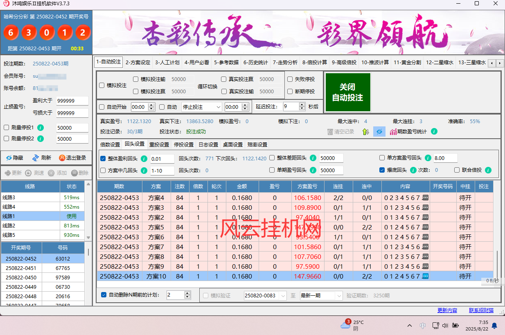Click info icon beside 爆底回头

(x=413, y=170)
